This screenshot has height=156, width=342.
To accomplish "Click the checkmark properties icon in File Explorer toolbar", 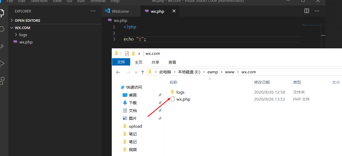I will [127, 54].
